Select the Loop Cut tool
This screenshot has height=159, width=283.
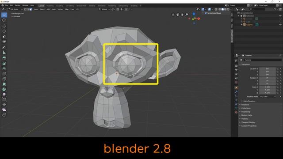4,74
